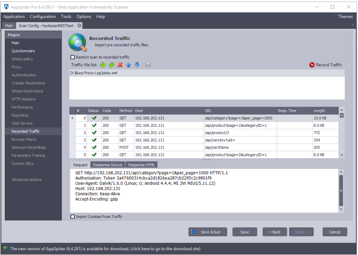Switch to Response HTML tab
The width and height of the screenshot is (358, 255).
[x=141, y=165]
